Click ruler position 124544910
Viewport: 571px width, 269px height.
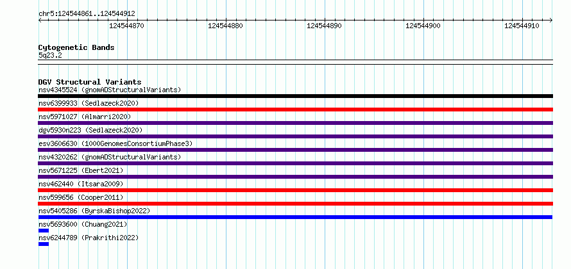pyautogui.click(x=522, y=26)
